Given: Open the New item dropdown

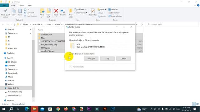Looking at the screenshot, I should coord(80,10).
